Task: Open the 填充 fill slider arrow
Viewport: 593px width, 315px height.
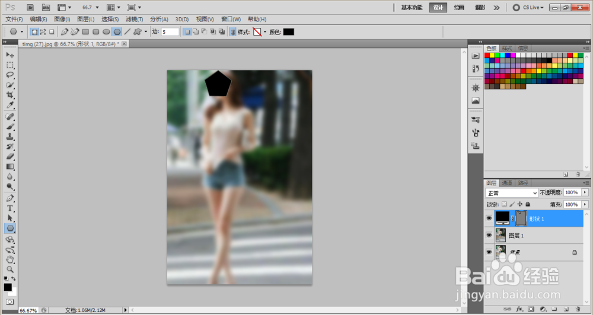Action: [x=585, y=204]
